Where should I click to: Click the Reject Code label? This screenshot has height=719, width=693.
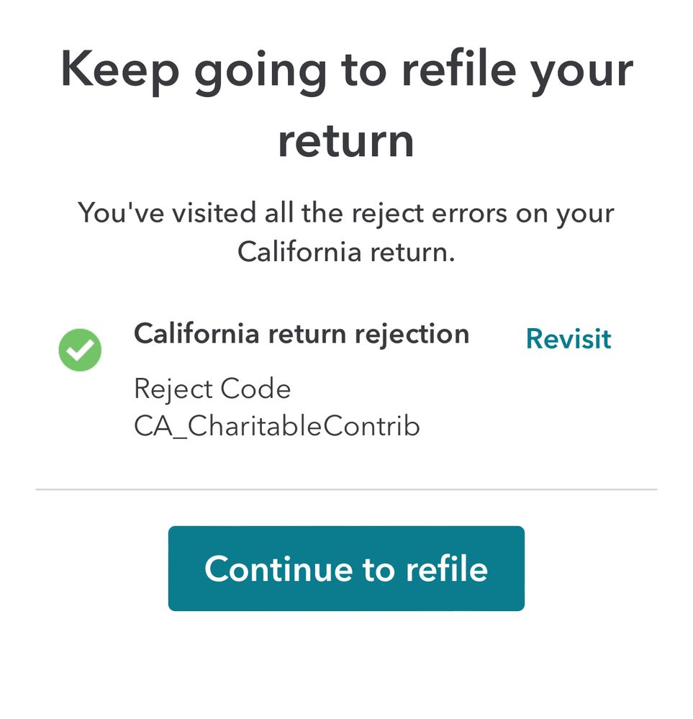coord(212,389)
